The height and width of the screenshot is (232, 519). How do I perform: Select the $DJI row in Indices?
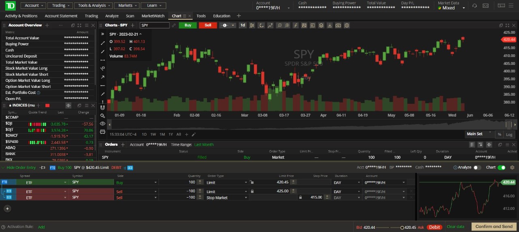tap(49, 123)
